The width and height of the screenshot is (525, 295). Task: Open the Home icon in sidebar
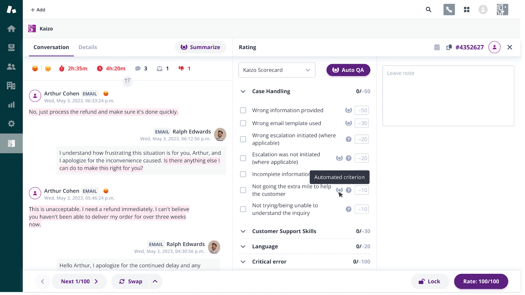tap(11, 28)
